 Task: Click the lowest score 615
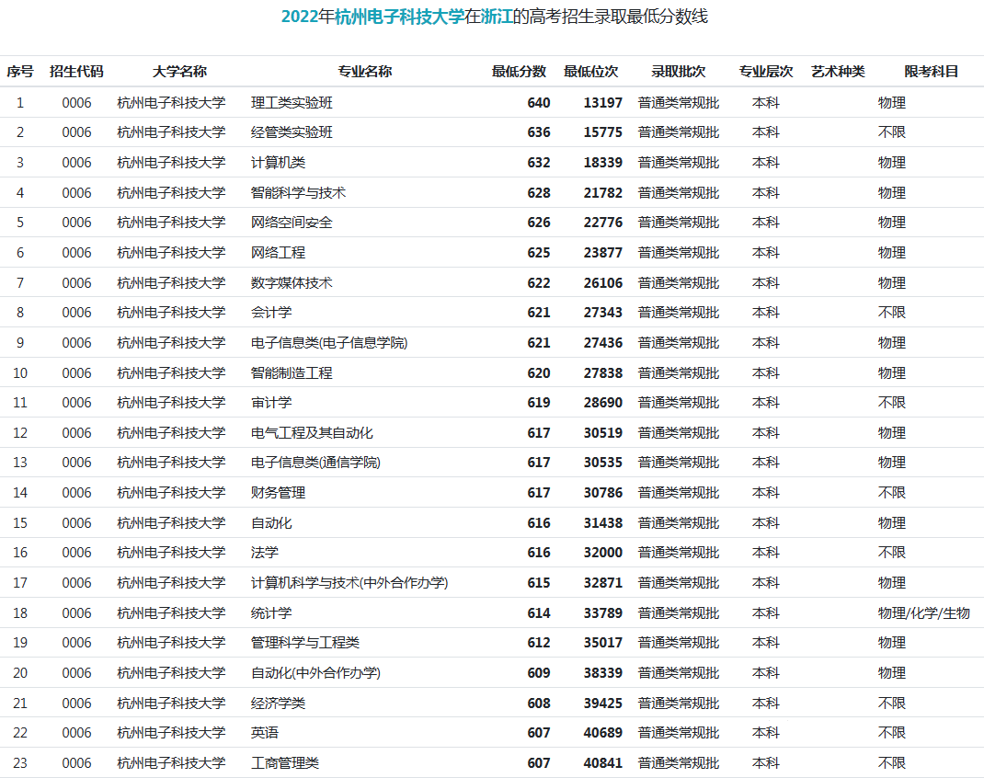pyautogui.click(x=538, y=582)
